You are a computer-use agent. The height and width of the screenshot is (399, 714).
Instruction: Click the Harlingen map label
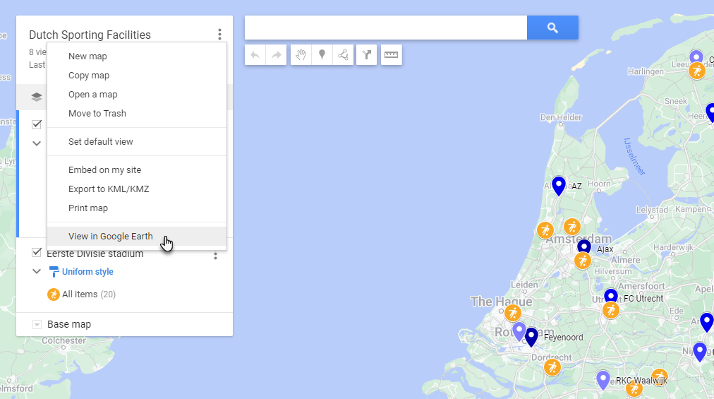click(646, 71)
